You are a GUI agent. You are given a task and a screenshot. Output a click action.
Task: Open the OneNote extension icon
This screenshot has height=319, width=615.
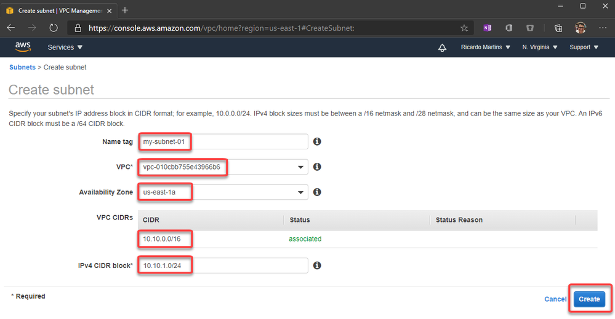[x=487, y=28]
